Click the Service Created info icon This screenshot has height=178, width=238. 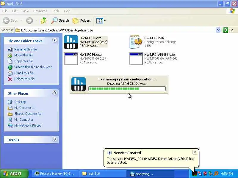click(x=109, y=153)
